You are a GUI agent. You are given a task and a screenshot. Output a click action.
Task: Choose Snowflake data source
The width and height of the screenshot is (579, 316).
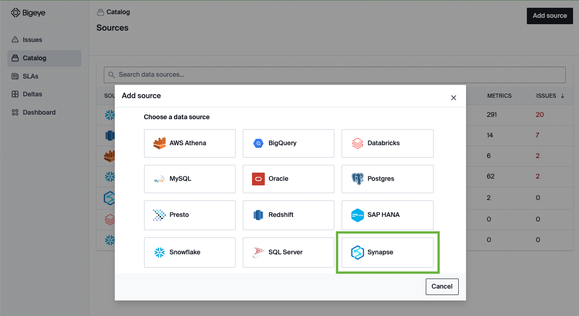[x=190, y=252]
